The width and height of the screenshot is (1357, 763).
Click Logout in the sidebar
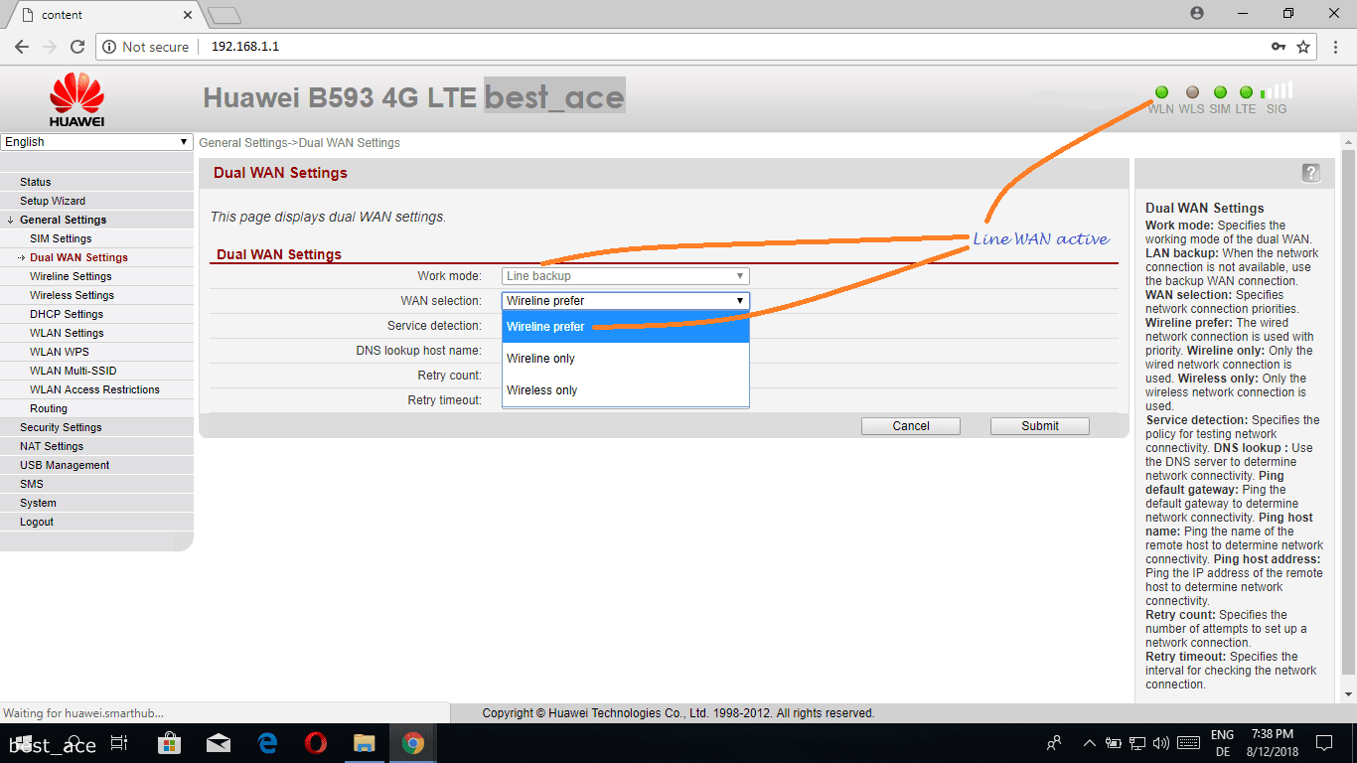coord(37,522)
